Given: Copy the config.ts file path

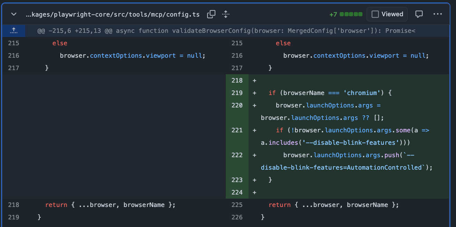Looking at the screenshot, I should point(211,14).
